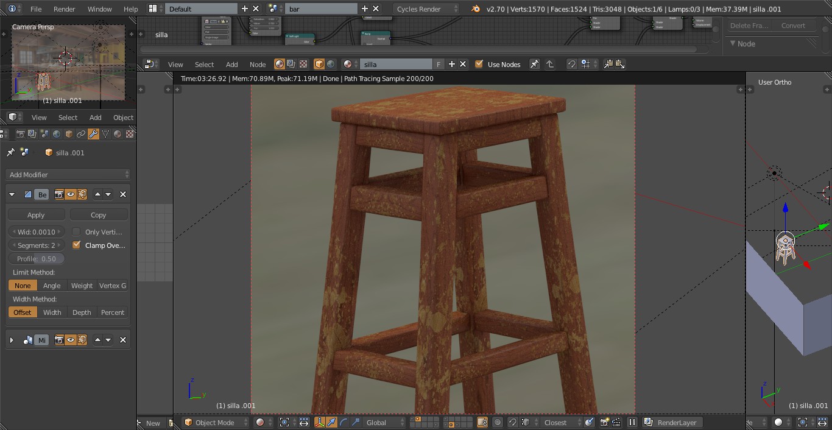The height and width of the screenshot is (430, 832).
Task: Select shader nodes tree type icon
Action: click(280, 64)
